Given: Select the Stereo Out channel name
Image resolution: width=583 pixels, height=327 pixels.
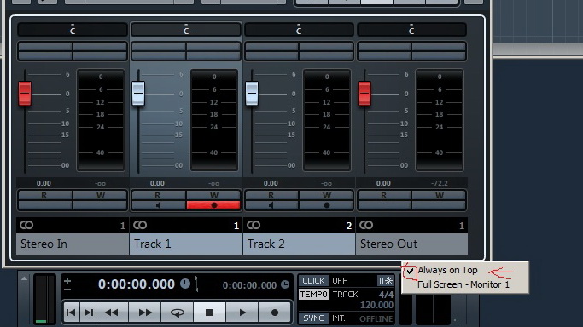Looking at the screenshot, I should 411,244.
